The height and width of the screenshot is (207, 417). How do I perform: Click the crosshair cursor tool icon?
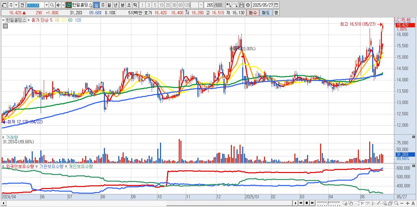click(x=363, y=203)
